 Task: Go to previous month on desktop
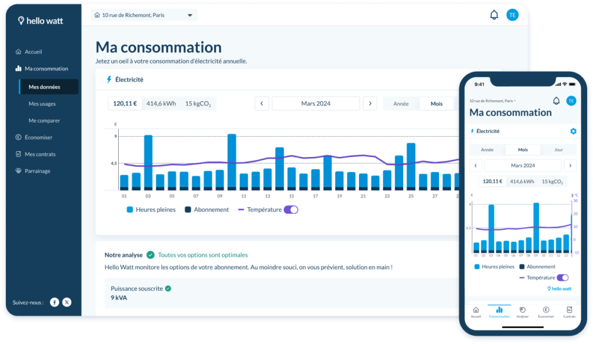tap(262, 104)
